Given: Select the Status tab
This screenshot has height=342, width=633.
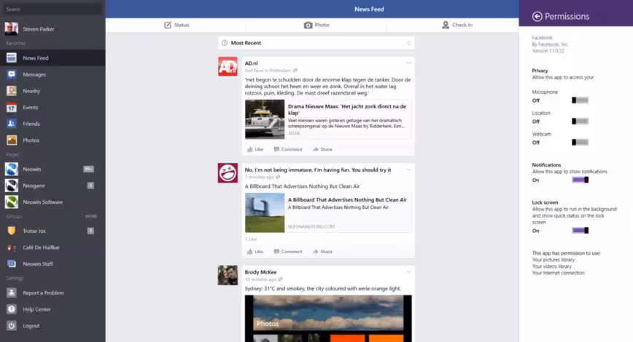Looking at the screenshot, I should 176,25.
